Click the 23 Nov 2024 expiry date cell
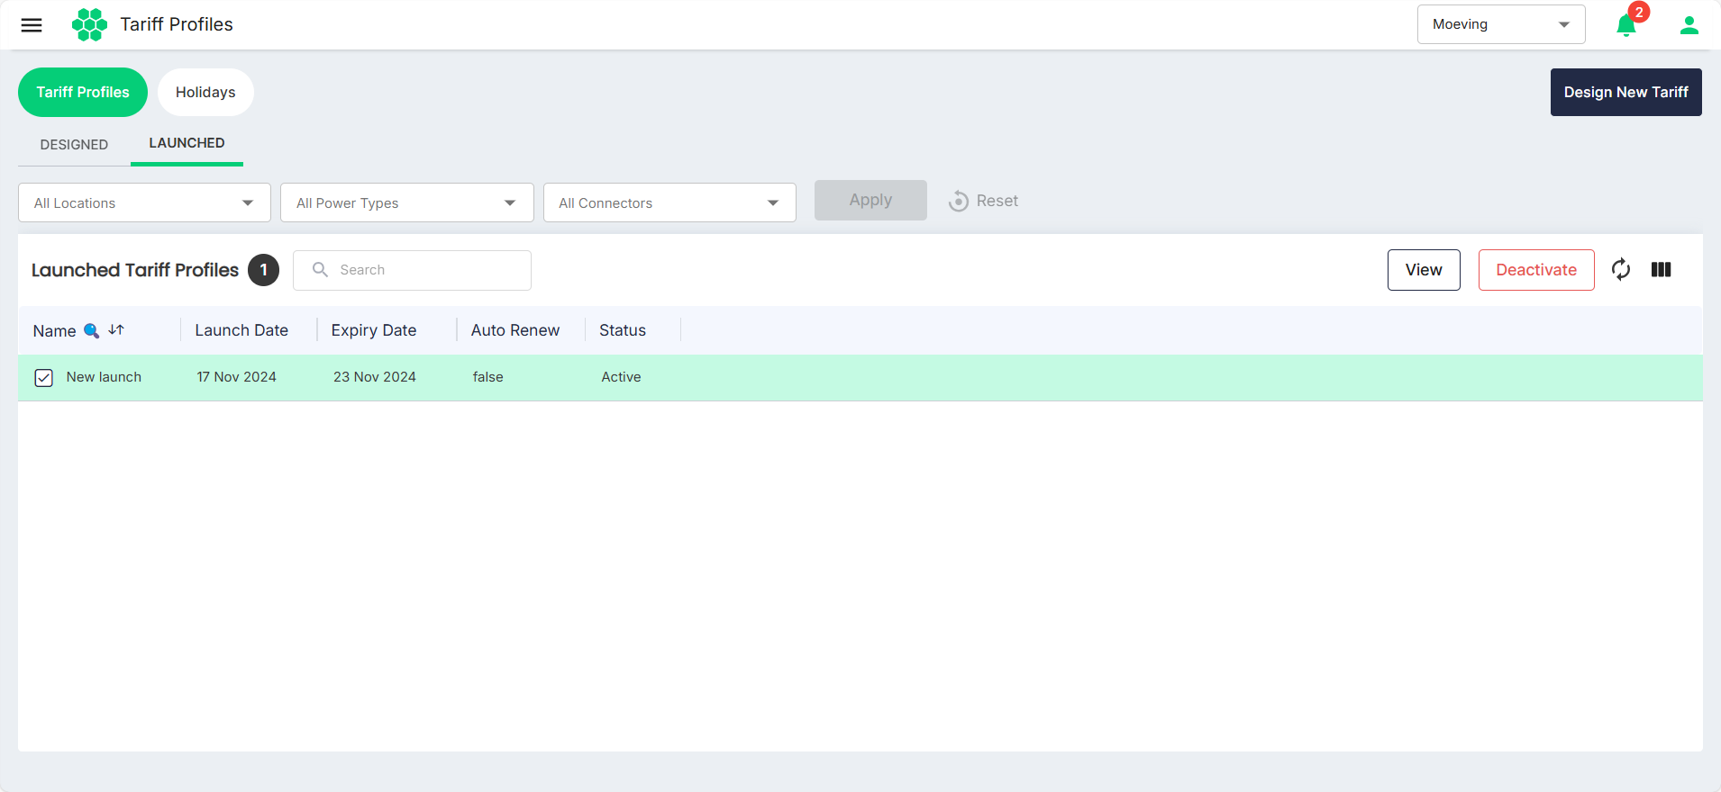The height and width of the screenshot is (792, 1721). click(375, 377)
